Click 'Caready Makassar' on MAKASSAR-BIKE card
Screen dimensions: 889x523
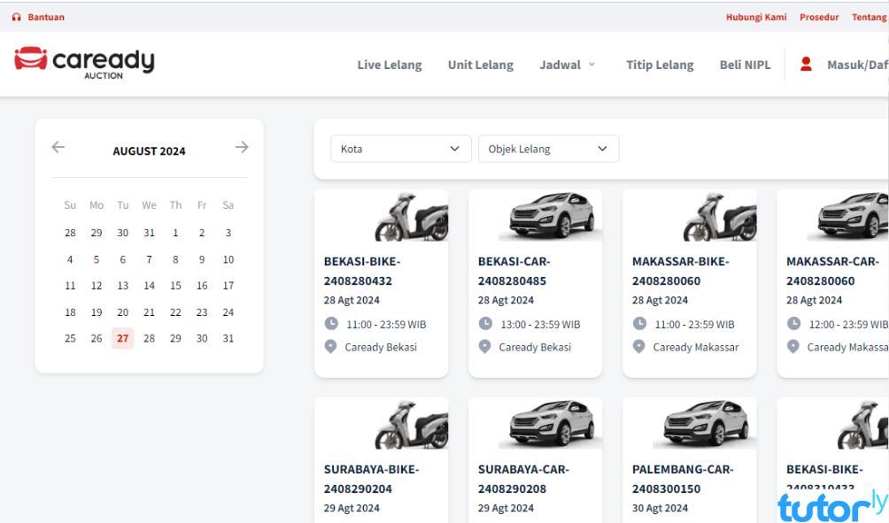[x=696, y=348]
